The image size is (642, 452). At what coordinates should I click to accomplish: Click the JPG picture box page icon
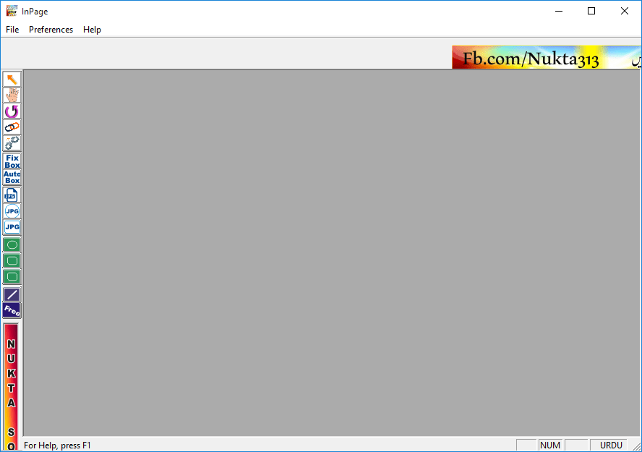click(12, 195)
